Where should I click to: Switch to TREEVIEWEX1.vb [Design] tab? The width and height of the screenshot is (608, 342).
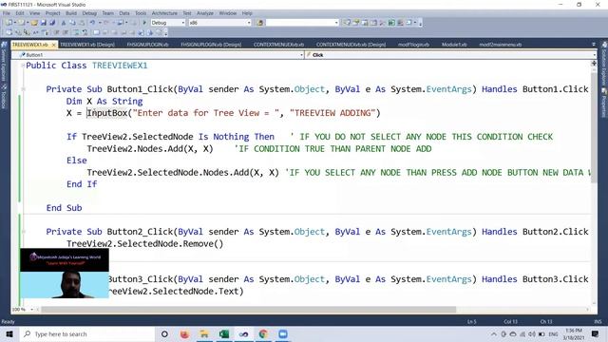(x=87, y=45)
